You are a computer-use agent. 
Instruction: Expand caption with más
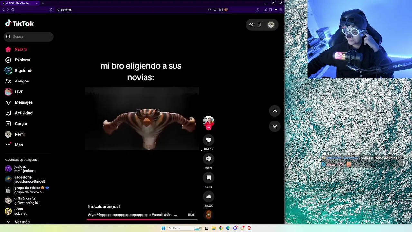point(191,215)
